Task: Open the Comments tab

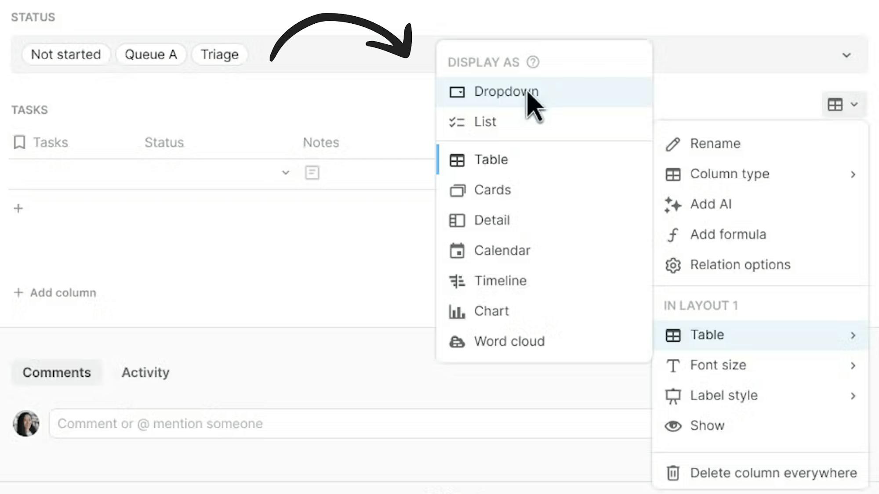Action: 57,372
